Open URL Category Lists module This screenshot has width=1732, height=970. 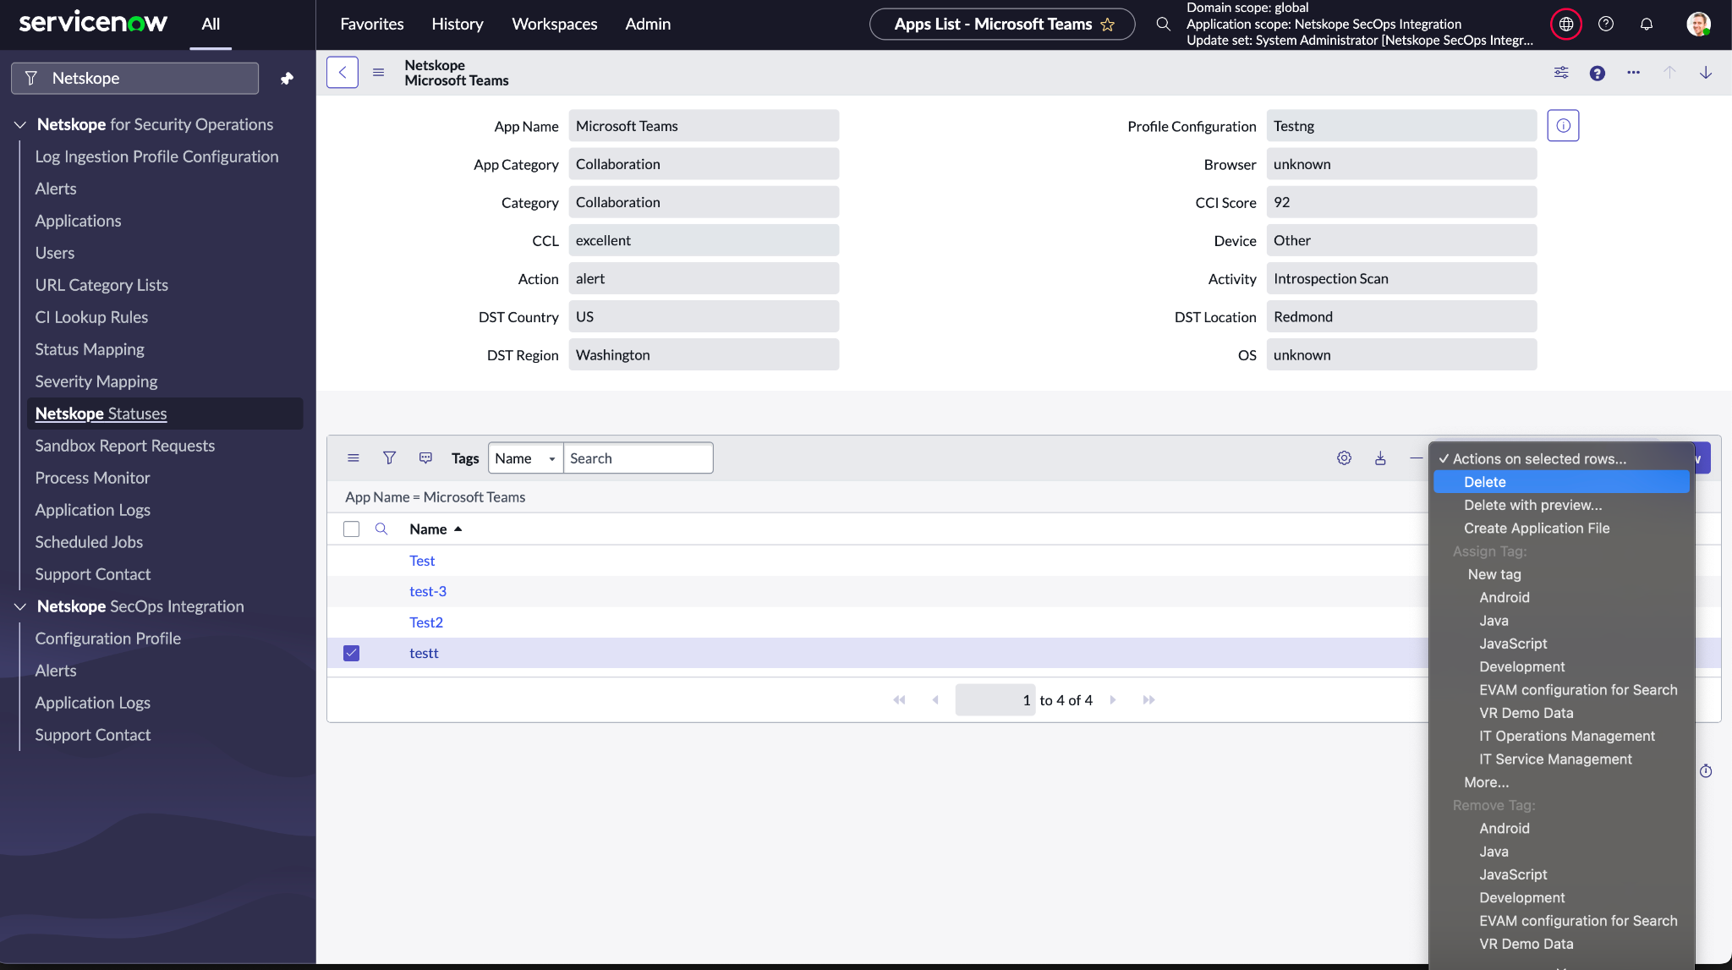coord(101,285)
